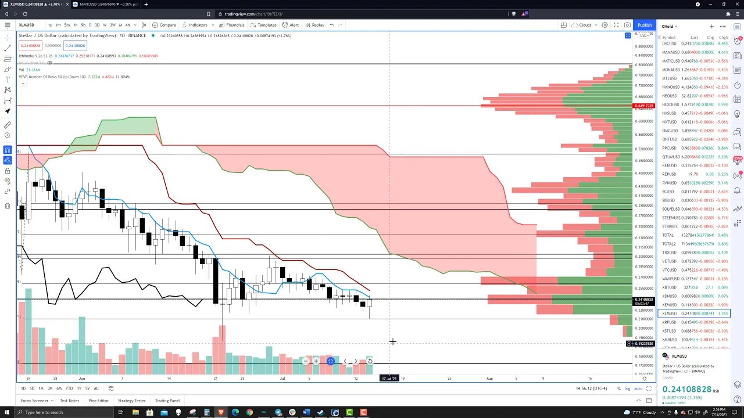
Task: Switch to the W weekly interval
Action: pyautogui.click(x=105, y=25)
